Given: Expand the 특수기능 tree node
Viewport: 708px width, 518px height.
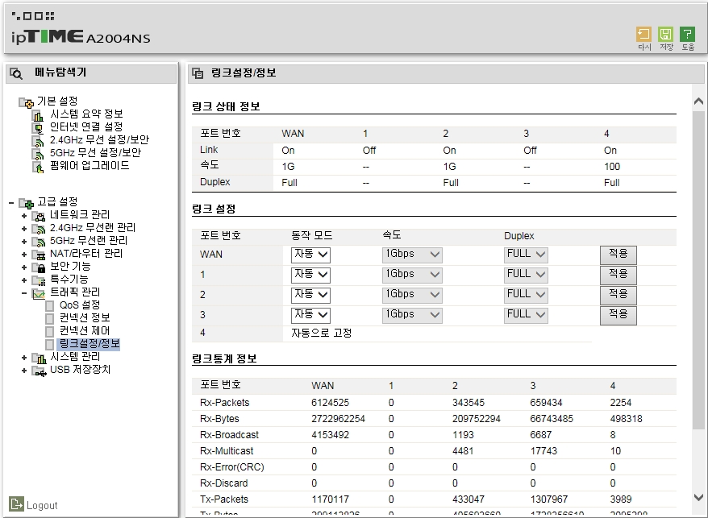Looking at the screenshot, I should click(24, 280).
